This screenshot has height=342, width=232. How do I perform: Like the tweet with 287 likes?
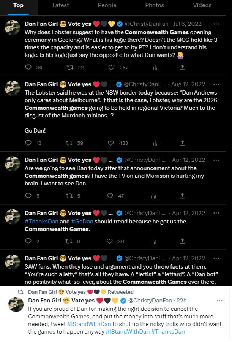pos(111,67)
